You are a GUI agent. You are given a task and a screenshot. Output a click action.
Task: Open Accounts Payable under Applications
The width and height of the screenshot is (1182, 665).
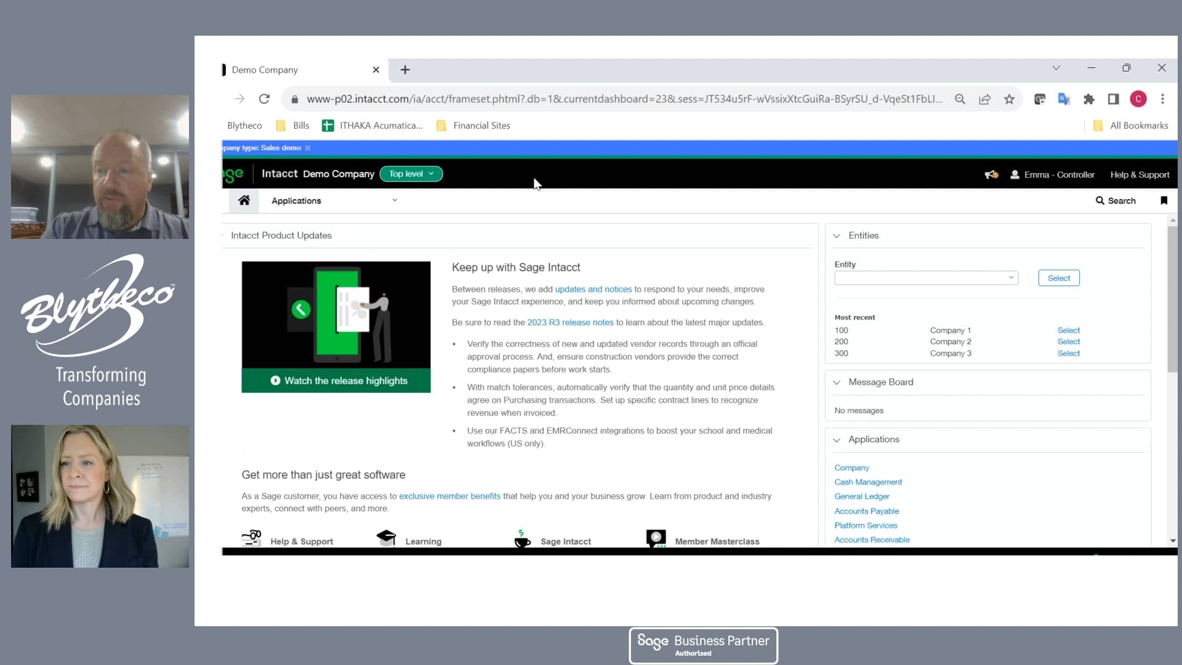(866, 511)
